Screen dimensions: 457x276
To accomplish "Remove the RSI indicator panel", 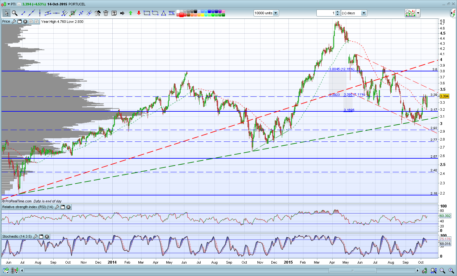I will pos(68,207).
